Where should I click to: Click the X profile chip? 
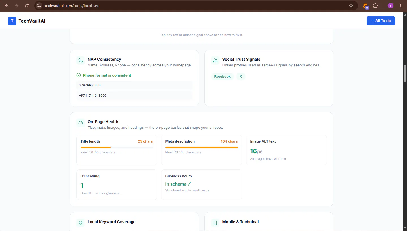(241, 77)
